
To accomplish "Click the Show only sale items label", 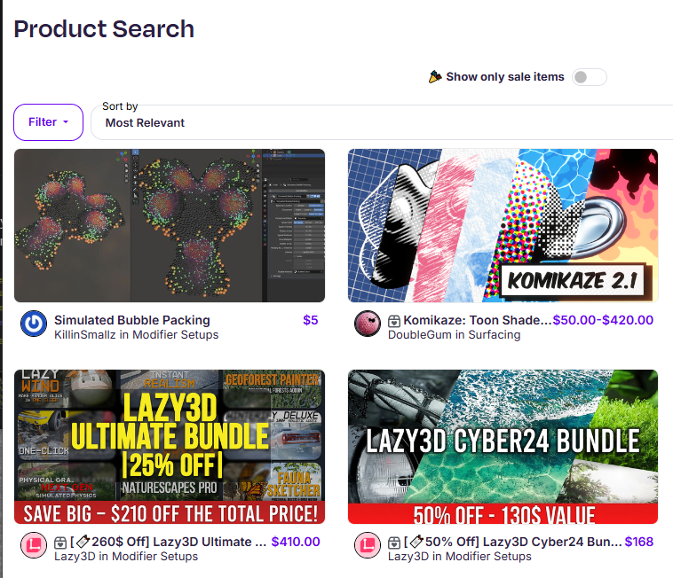I will (505, 77).
